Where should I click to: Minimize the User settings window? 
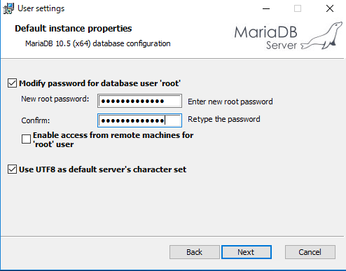tap(266, 8)
